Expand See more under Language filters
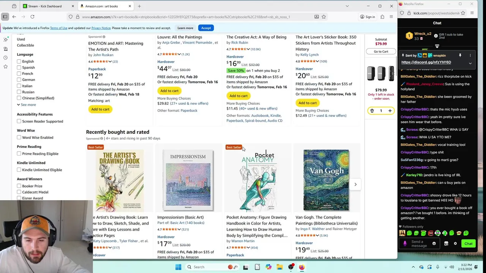This screenshot has height=273, width=486. tap(26, 105)
